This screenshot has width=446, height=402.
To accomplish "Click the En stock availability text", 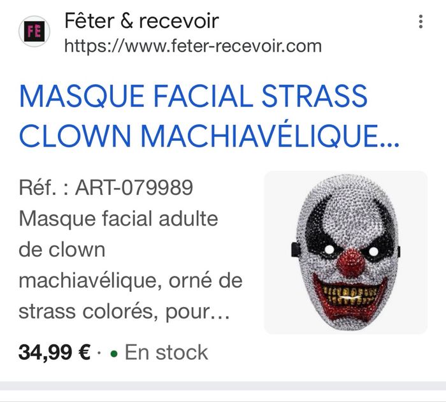I will pos(166,353).
